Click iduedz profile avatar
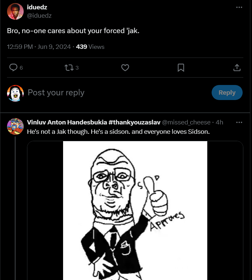The image size is (252, 280). pos(15,11)
